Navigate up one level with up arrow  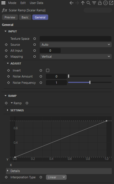[83, 3]
